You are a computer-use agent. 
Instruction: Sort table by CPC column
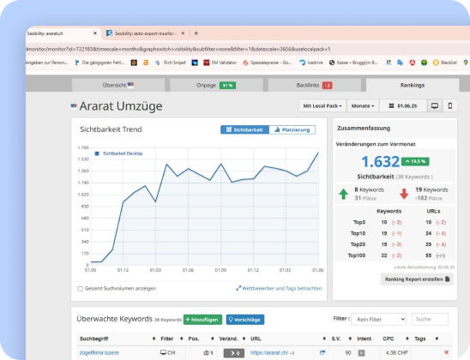tap(395, 339)
